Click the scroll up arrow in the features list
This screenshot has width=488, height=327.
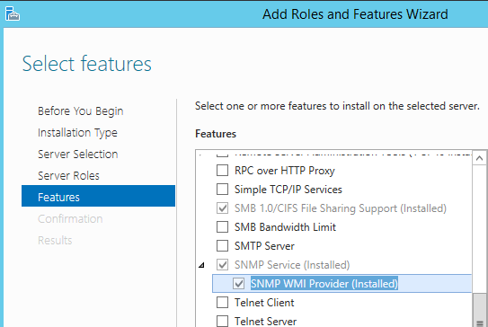479,158
